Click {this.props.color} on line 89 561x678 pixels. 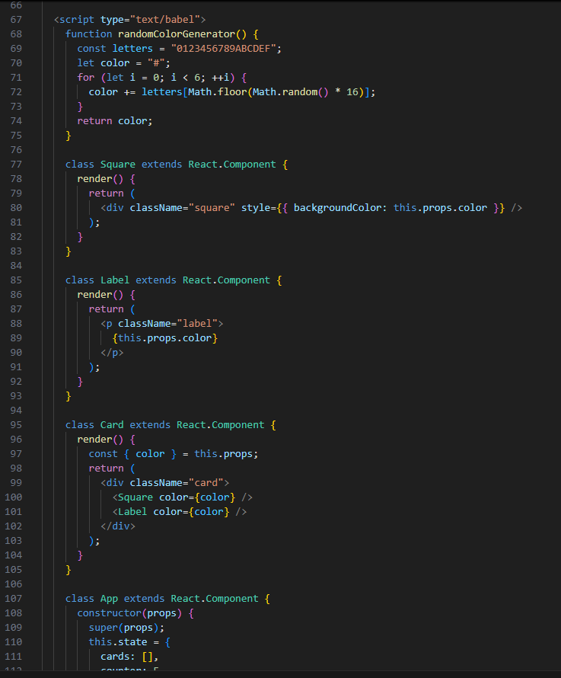(x=165, y=338)
